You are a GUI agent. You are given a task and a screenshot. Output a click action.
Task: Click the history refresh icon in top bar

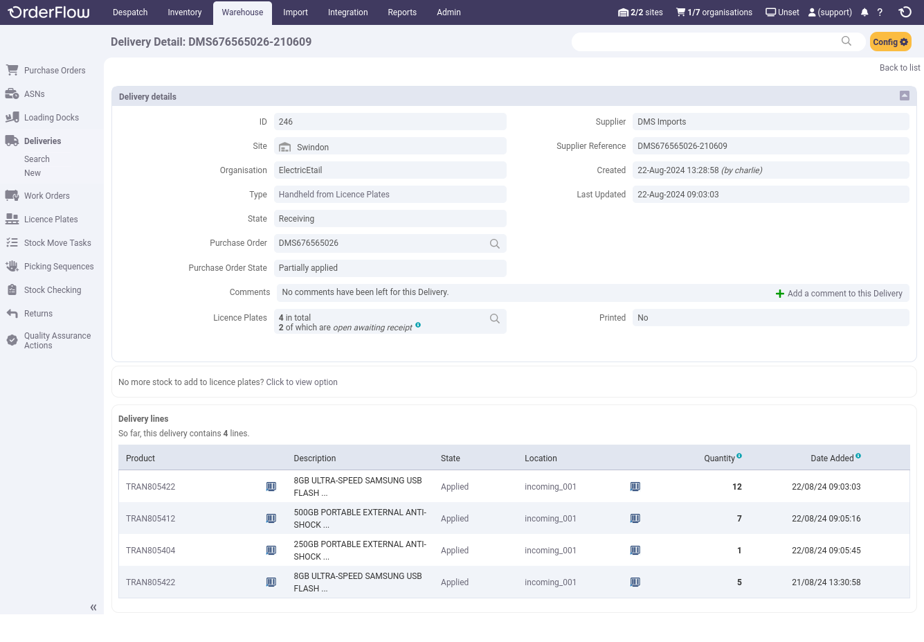(x=905, y=12)
